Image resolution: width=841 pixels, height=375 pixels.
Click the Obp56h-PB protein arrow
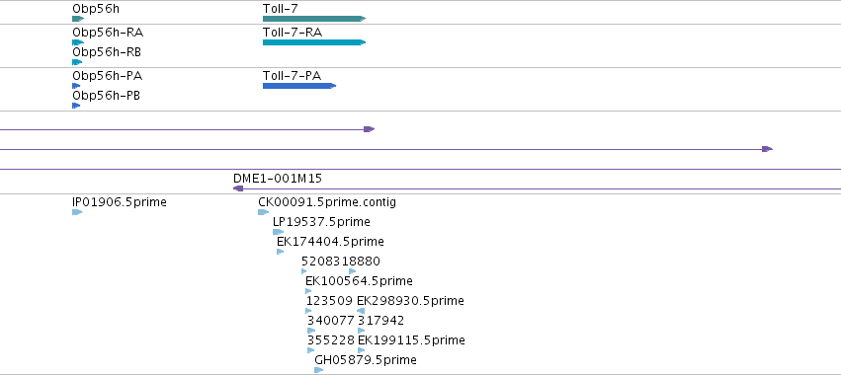(x=76, y=106)
